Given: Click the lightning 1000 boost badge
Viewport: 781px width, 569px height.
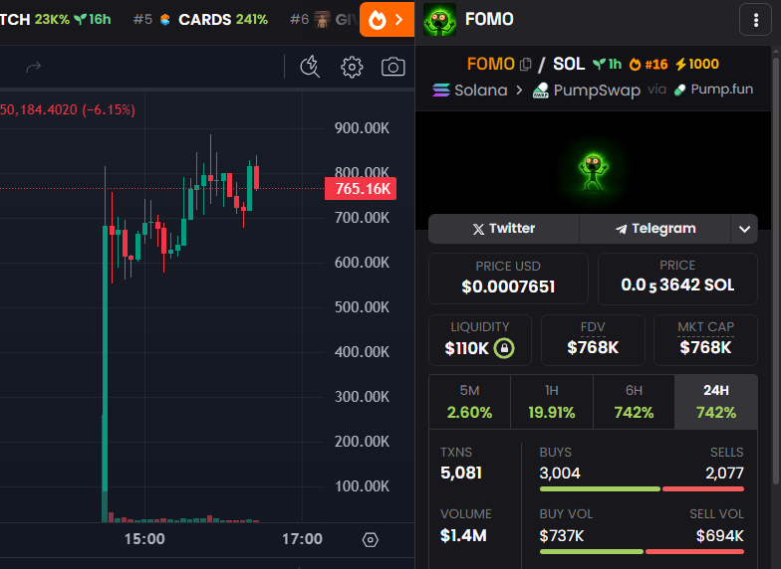Looking at the screenshot, I should 697,64.
